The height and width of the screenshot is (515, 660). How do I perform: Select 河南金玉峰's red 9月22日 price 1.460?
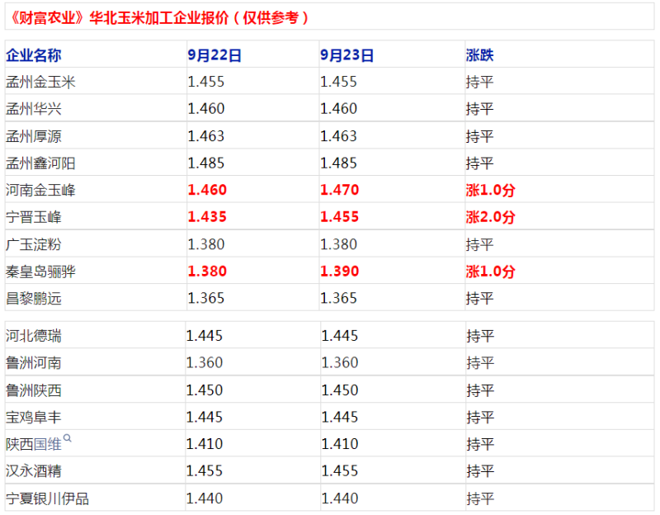(x=207, y=190)
